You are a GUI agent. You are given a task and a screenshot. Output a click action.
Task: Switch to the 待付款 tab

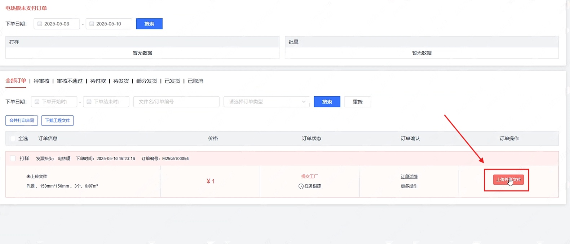coord(98,81)
